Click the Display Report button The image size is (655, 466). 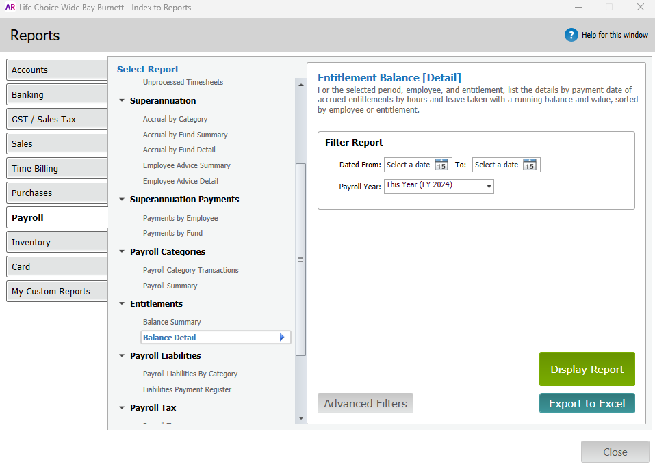(587, 369)
